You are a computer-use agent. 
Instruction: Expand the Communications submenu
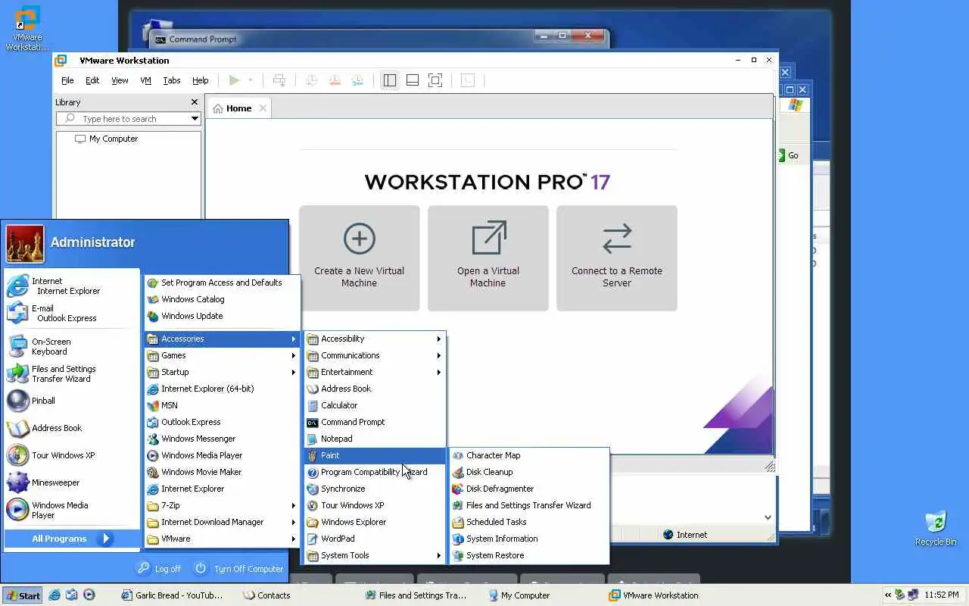pyautogui.click(x=375, y=355)
